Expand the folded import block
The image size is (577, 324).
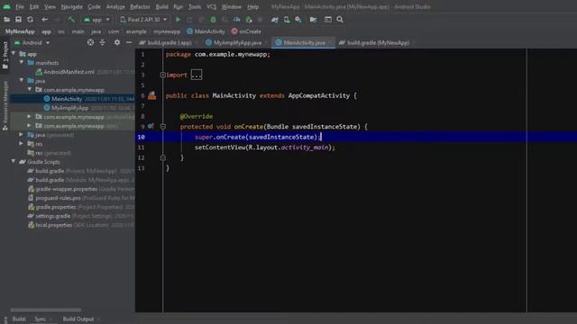197,75
